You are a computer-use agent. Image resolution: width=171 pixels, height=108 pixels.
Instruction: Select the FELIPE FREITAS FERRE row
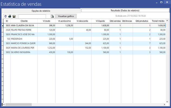pos(85,30)
